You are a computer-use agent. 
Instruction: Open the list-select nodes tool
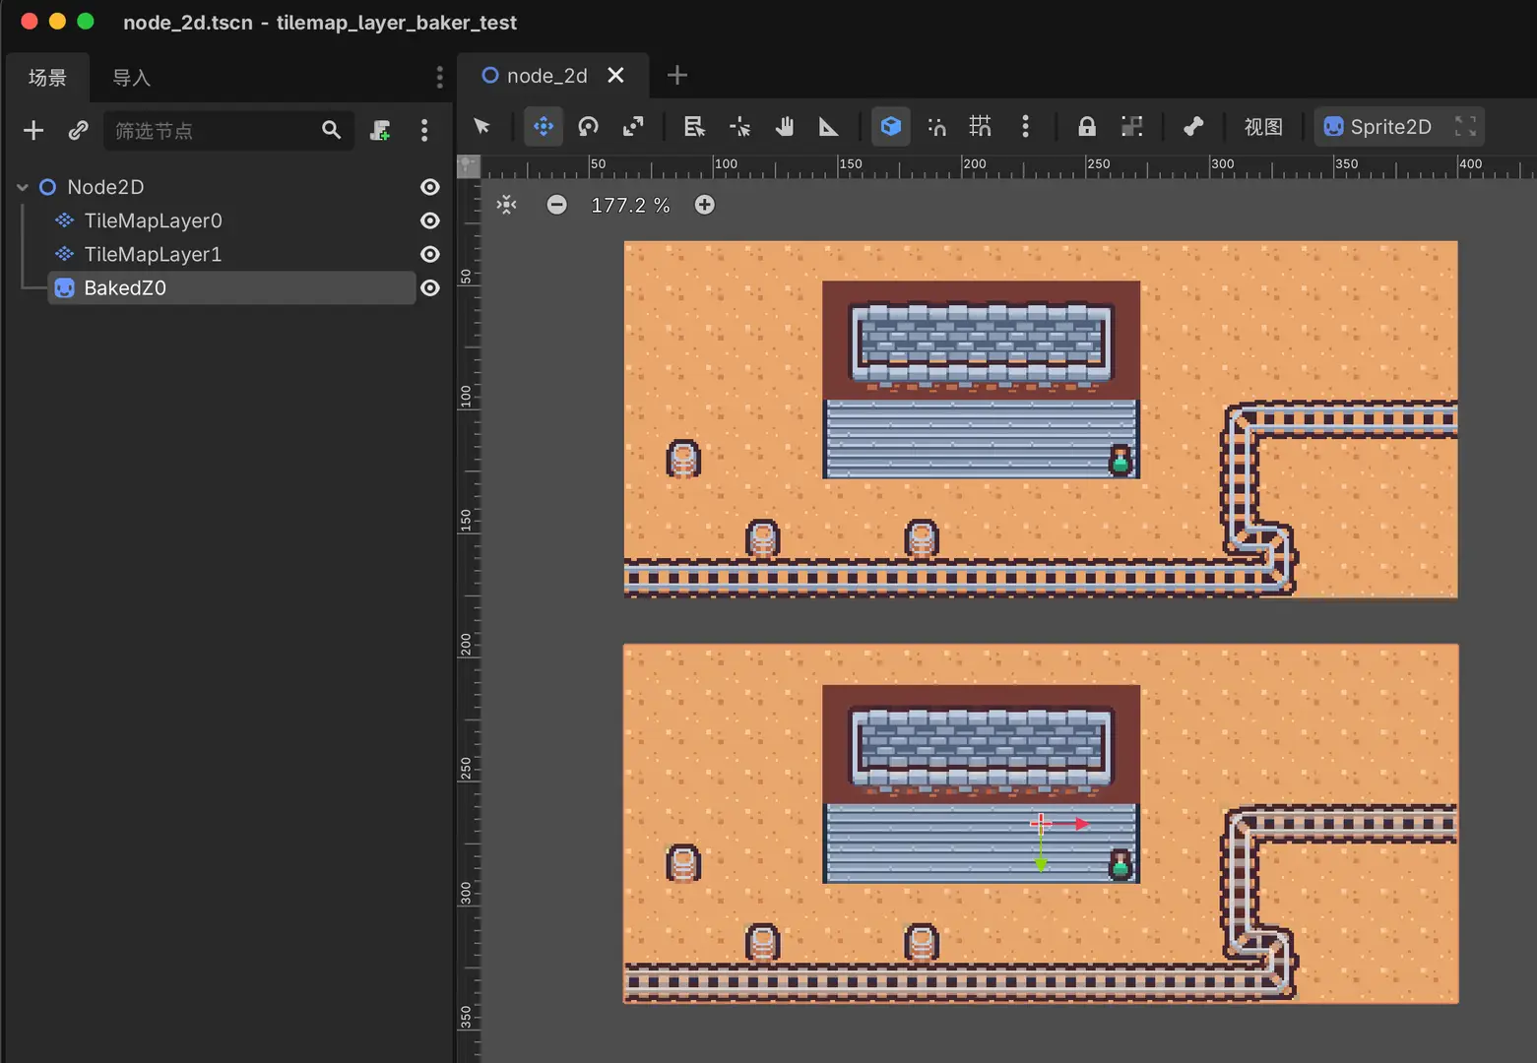[x=694, y=126]
